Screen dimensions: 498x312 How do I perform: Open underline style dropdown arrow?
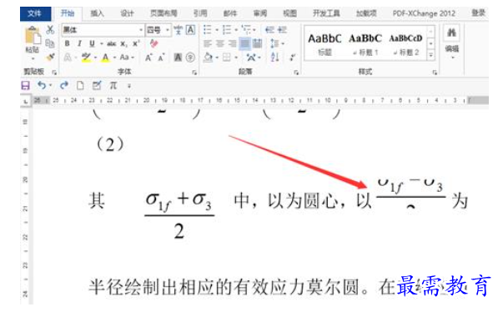102,43
